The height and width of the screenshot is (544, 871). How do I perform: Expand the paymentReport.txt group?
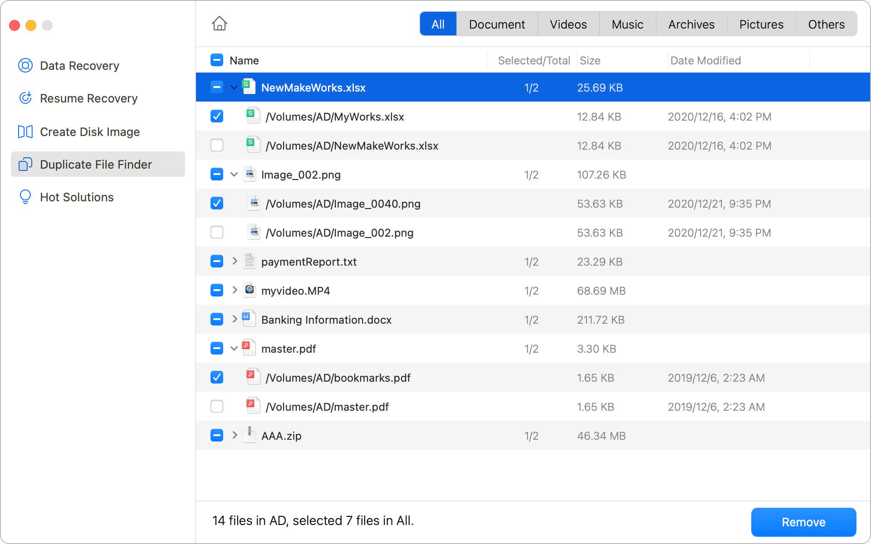coord(235,261)
